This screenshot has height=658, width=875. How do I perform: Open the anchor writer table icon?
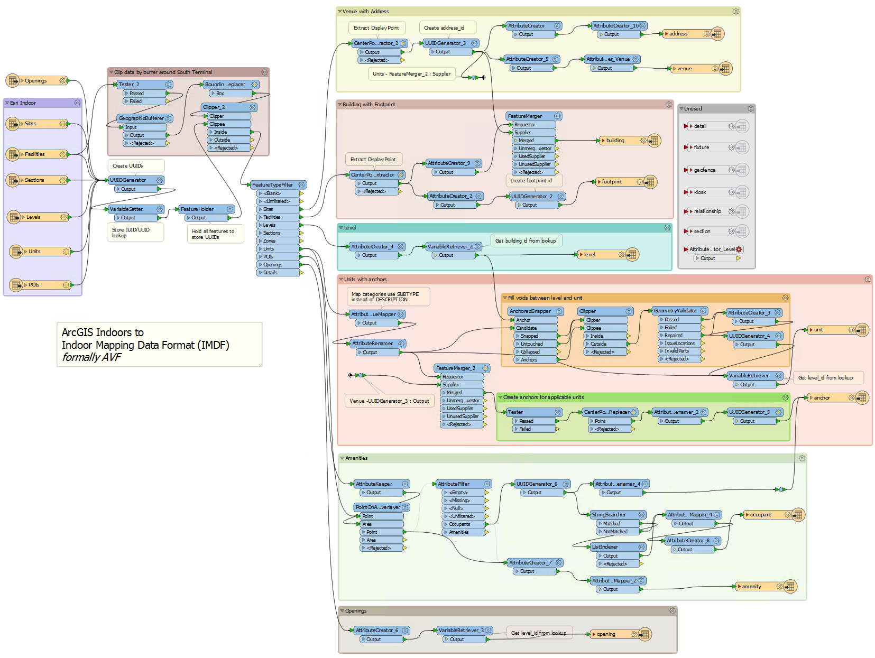862,398
